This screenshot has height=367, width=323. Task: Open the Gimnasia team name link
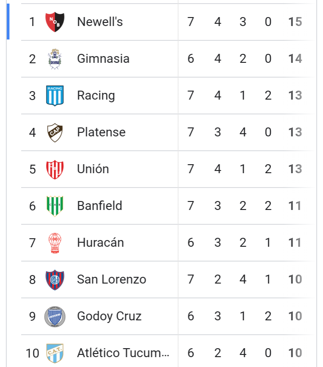click(x=103, y=58)
